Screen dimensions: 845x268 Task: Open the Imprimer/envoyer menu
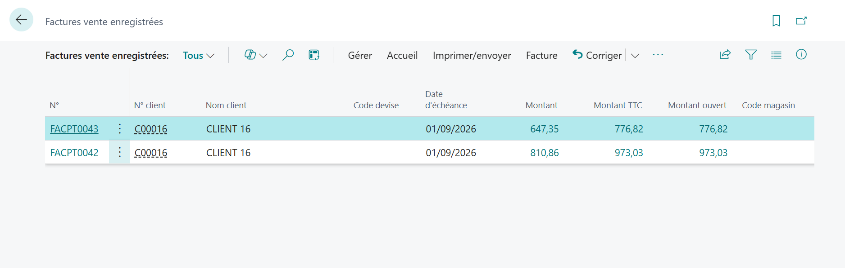(472, 56)
